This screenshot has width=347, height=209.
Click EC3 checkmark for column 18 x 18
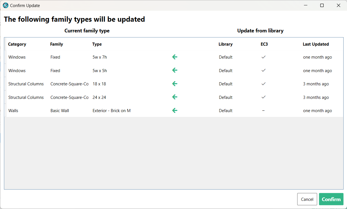tap(263, 84)
